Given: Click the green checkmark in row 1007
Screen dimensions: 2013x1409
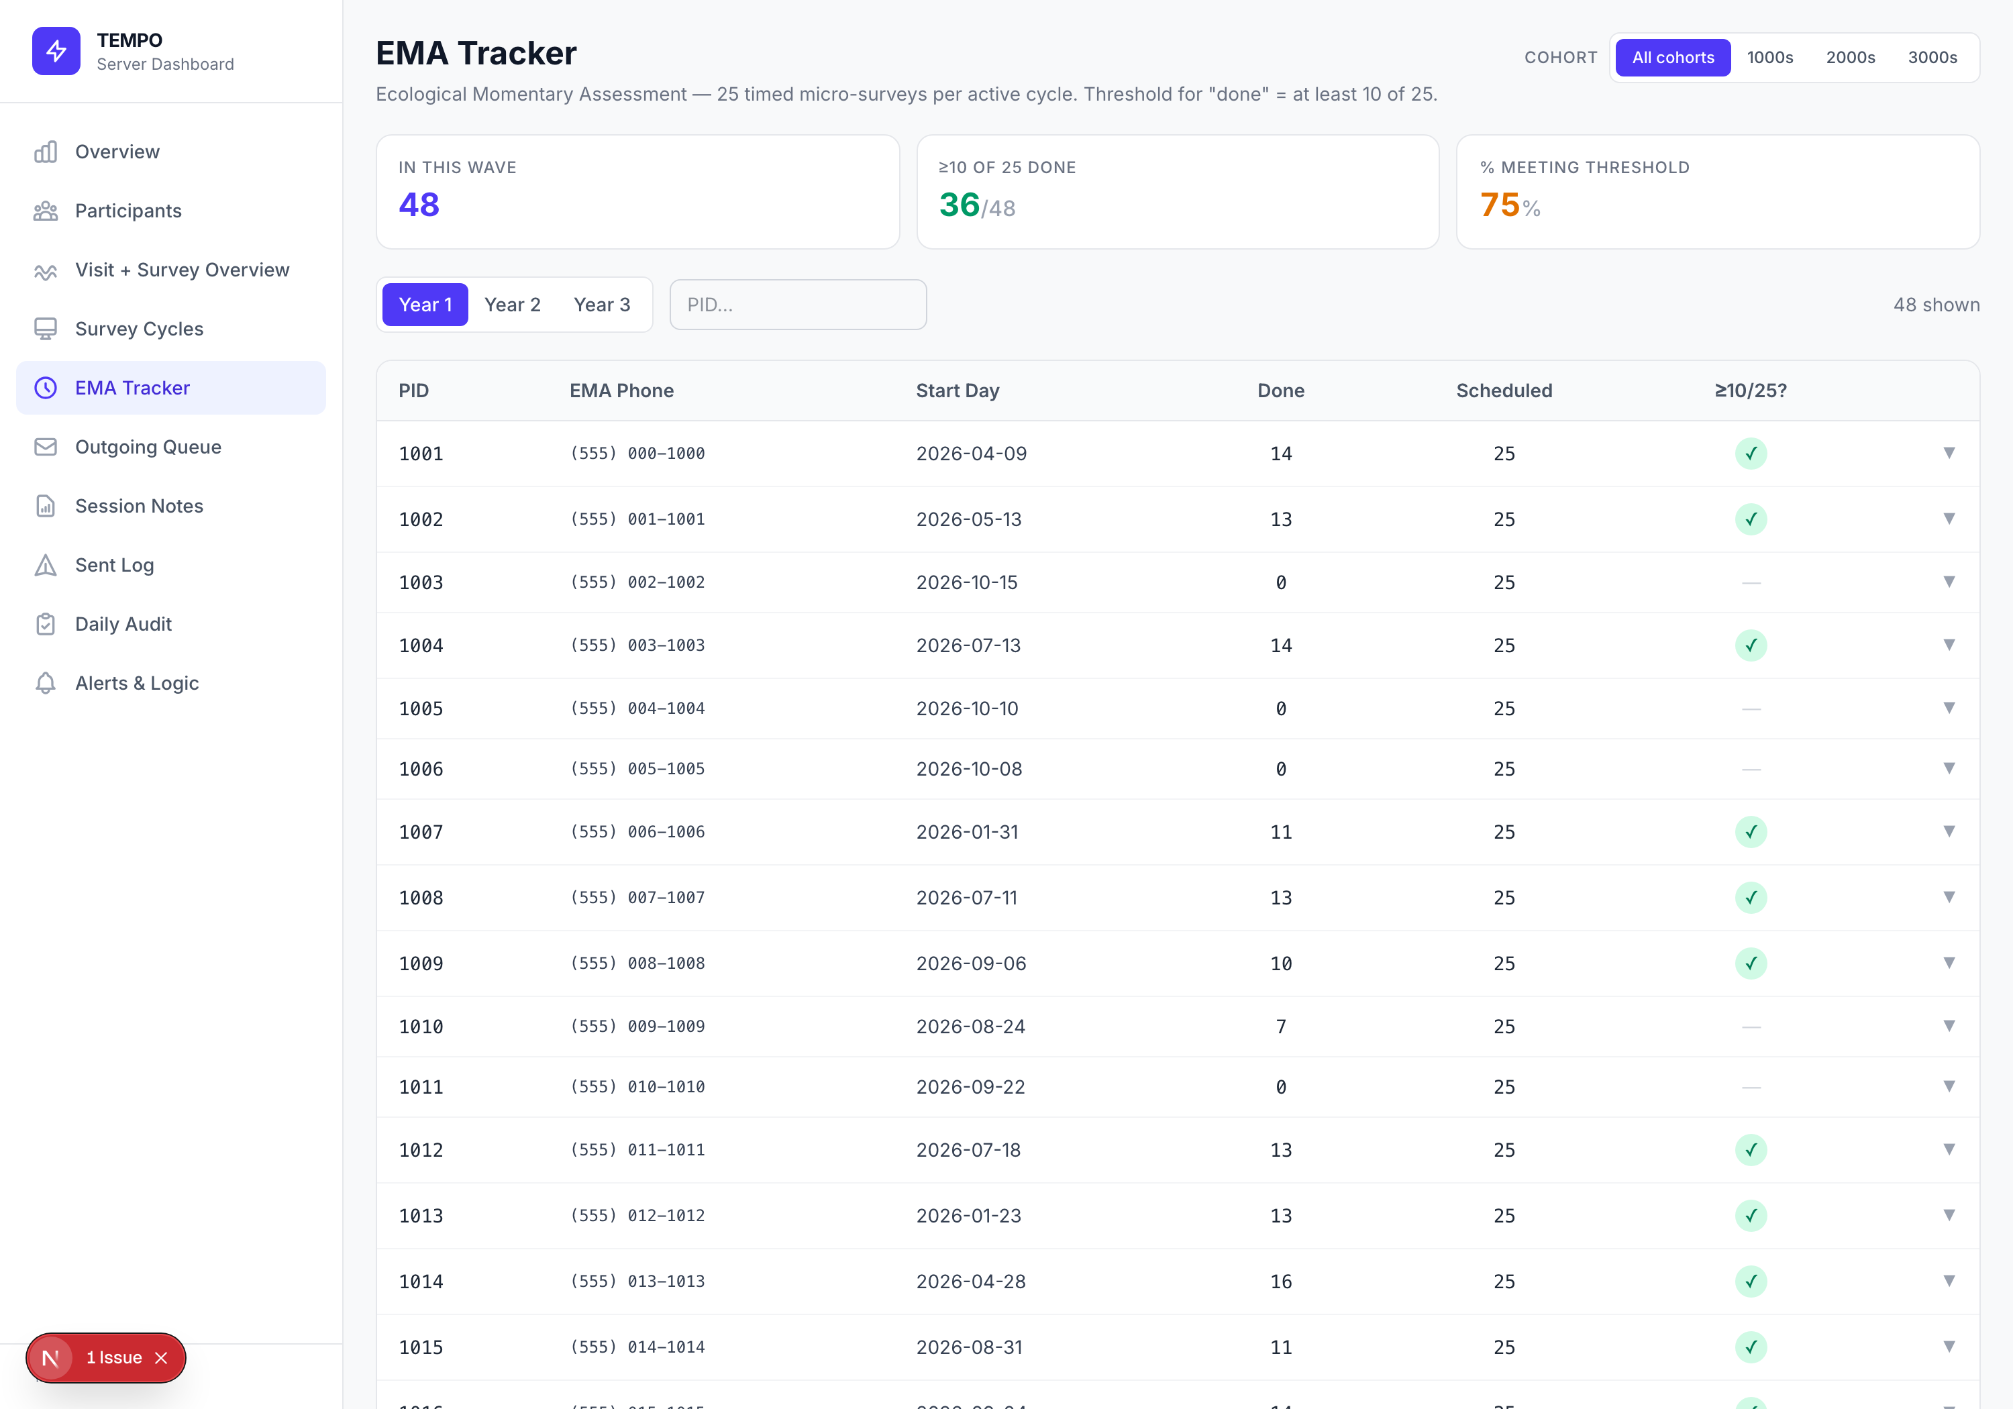Looking at the screenshot, I should pos(1750,832).
